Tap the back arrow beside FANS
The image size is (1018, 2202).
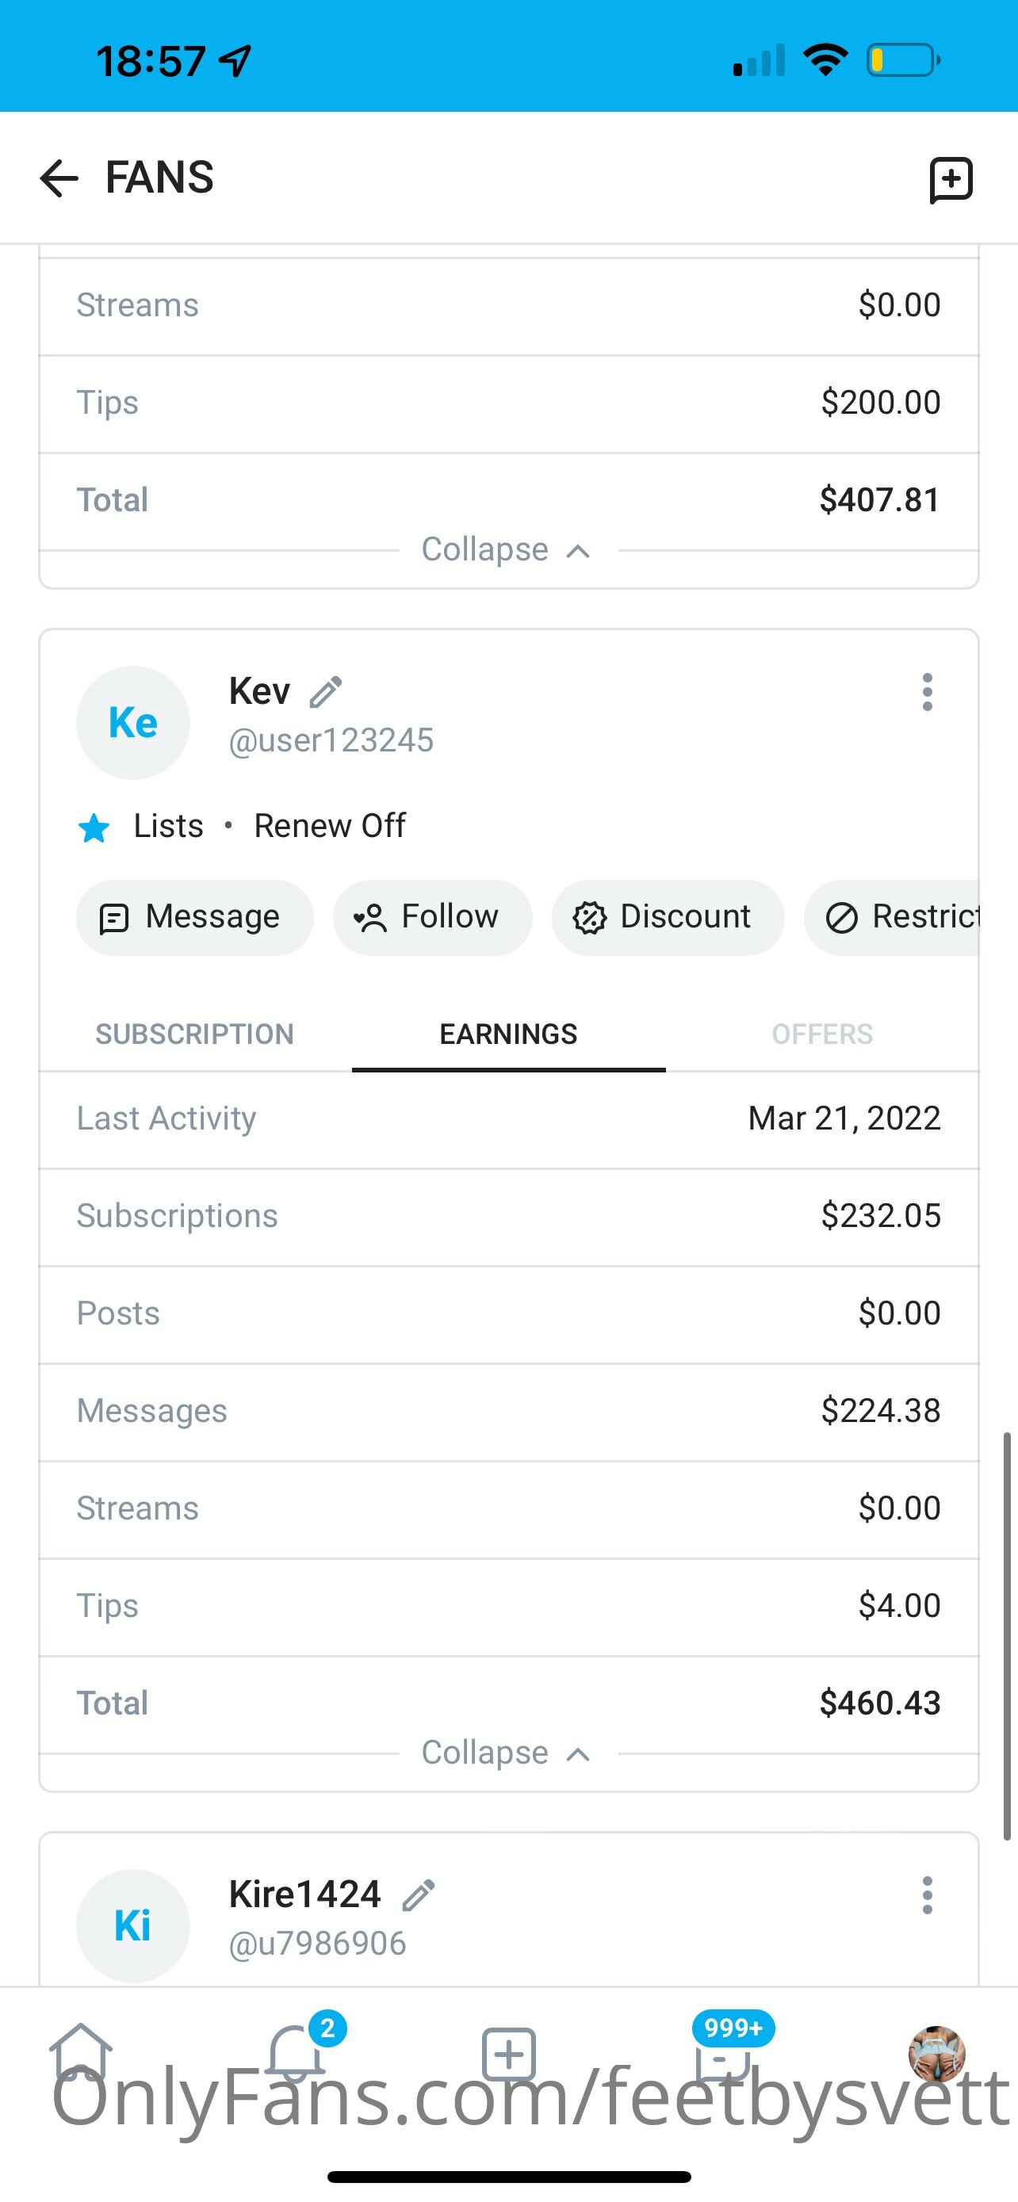click(59, 178)
